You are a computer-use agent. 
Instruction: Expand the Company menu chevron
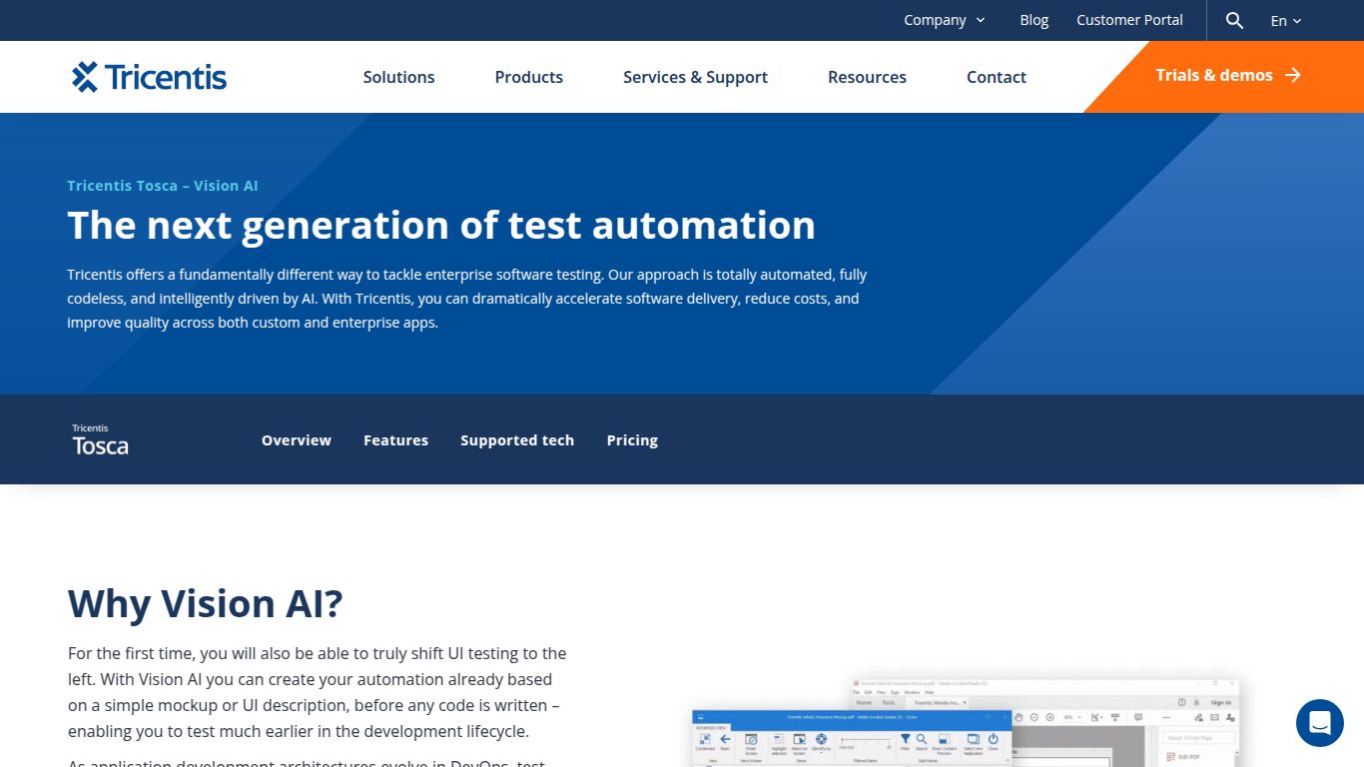tap(981, 20)
